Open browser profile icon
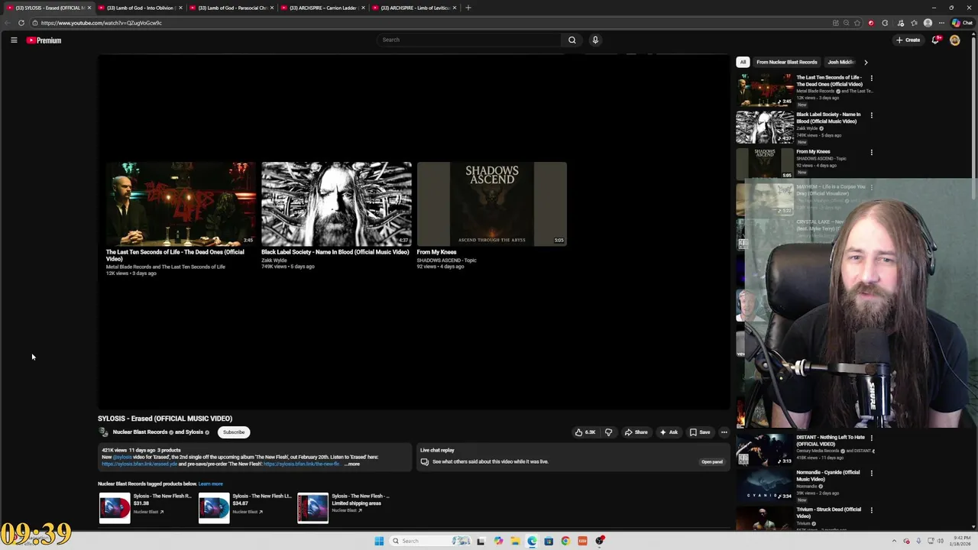 click(928, 23)
